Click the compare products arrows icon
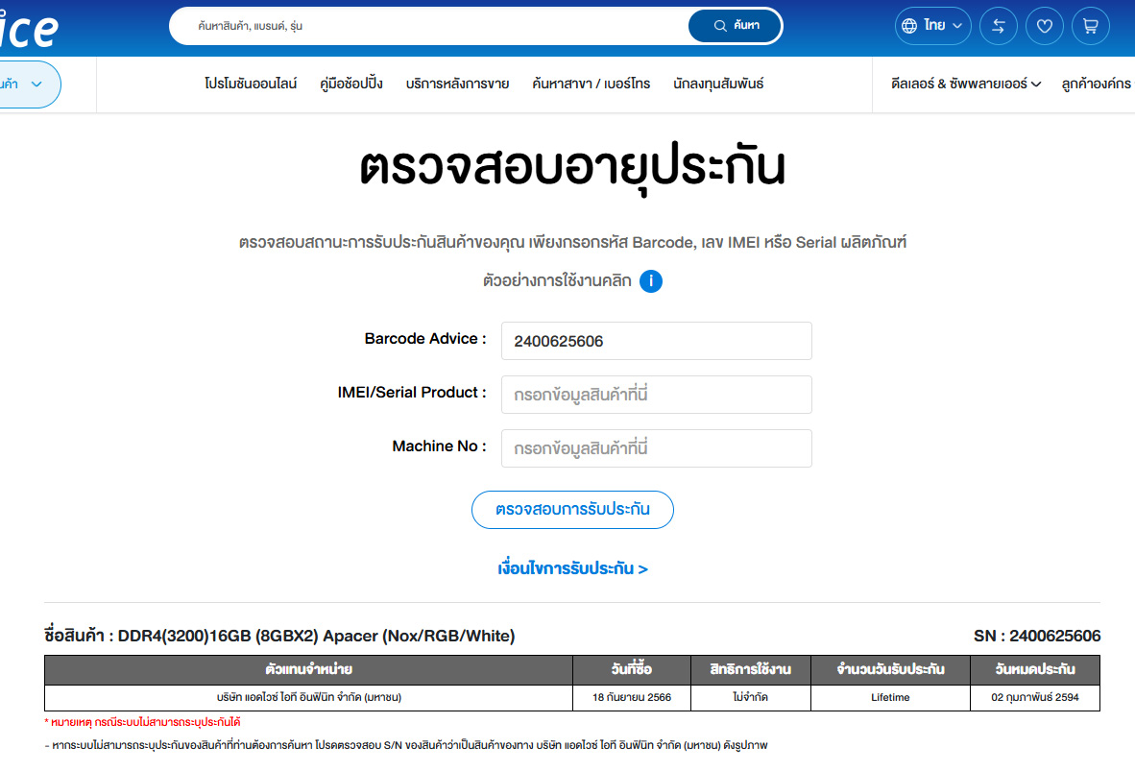 [998, 26]
